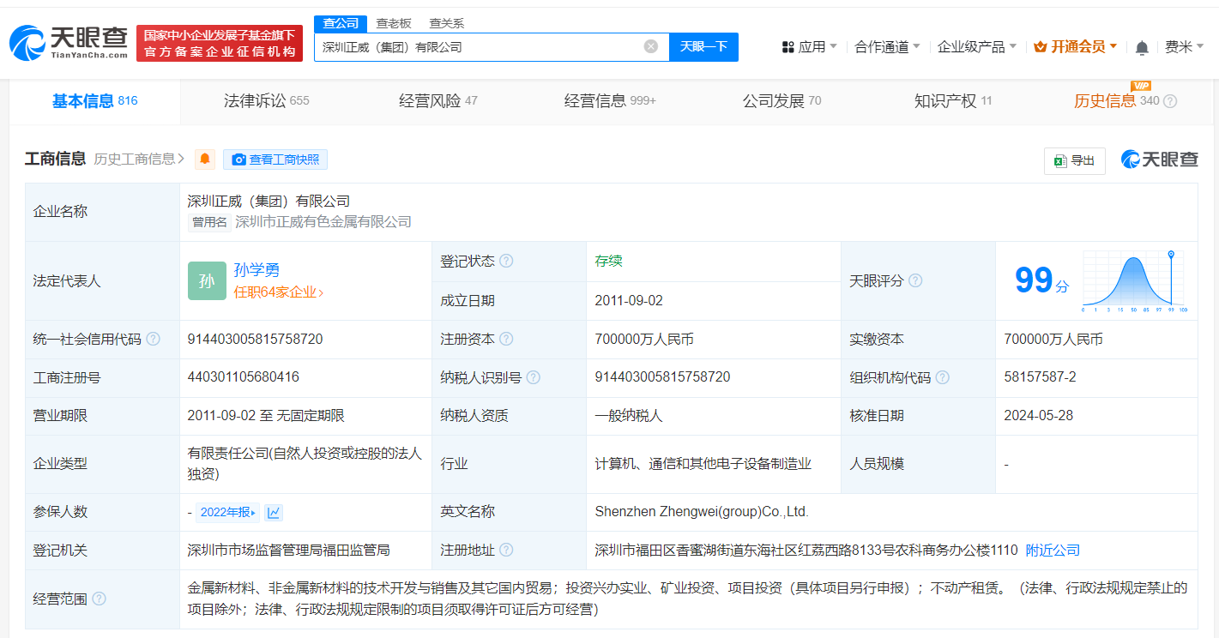Click the help icon next to 注册地址
This screenshot has height=638, width=1219.
coord(510,549)
